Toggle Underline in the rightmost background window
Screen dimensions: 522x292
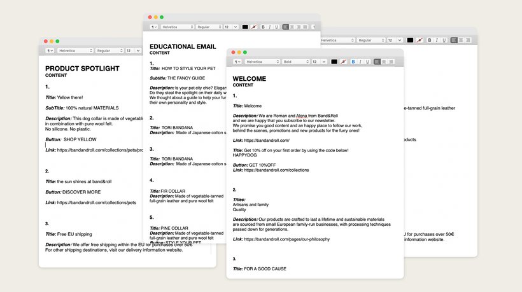444,40
